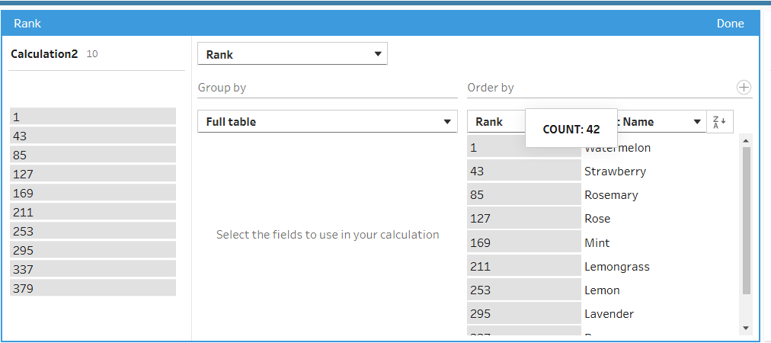Click rank 295 cell beside Lavender
This screenshot has width=771, height=343.
(x=523, y=313)
